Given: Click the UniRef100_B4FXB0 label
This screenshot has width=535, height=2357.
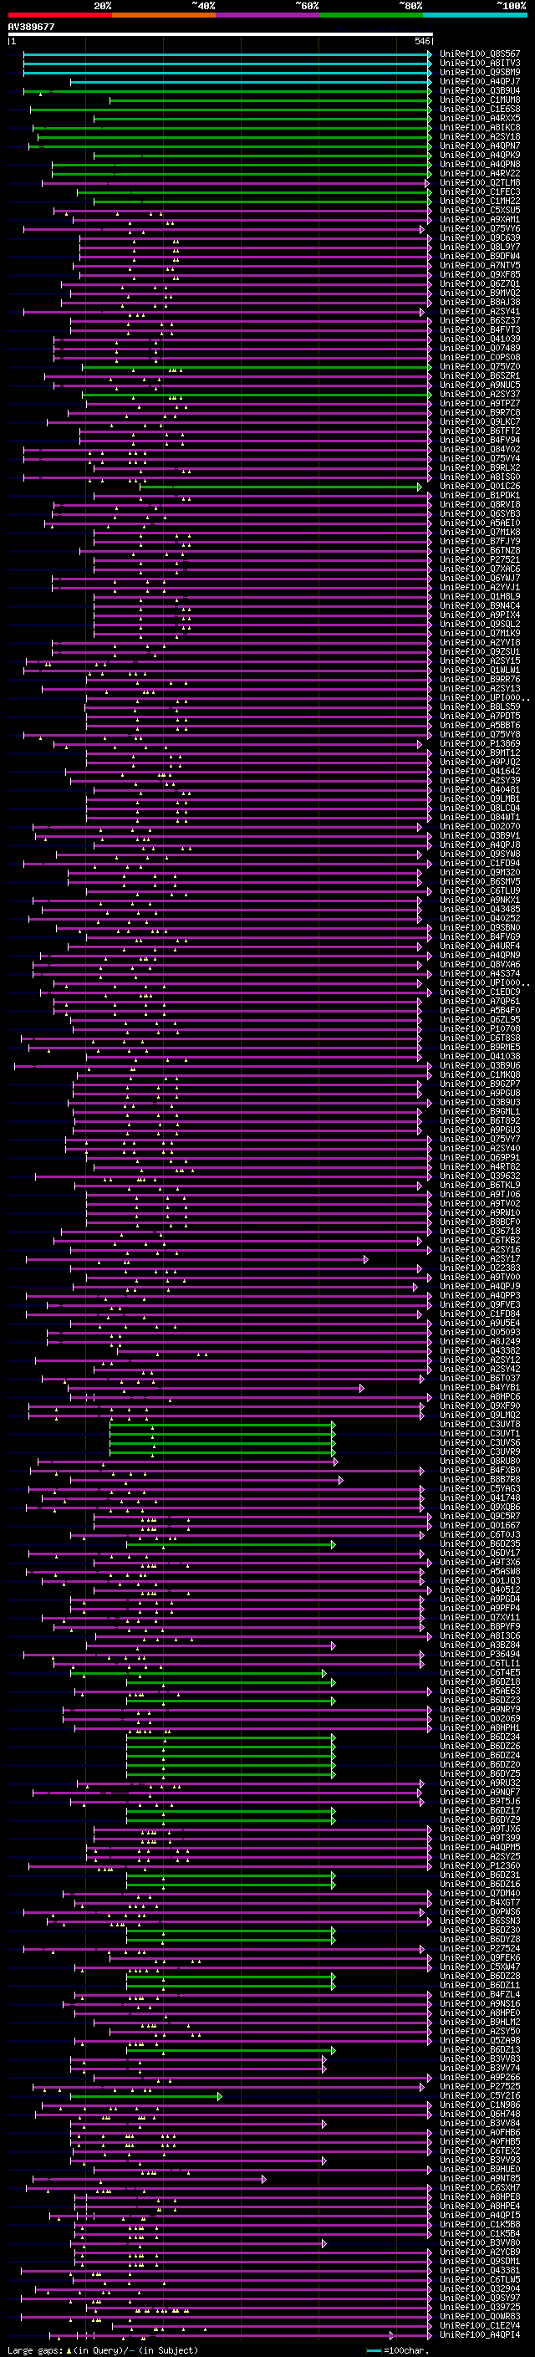Looking at the screenshot, I should tap(480, 1469).
